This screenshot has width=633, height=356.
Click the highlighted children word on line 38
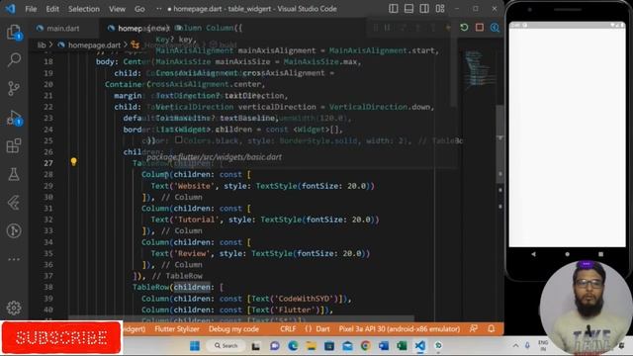tap(192, 287)
